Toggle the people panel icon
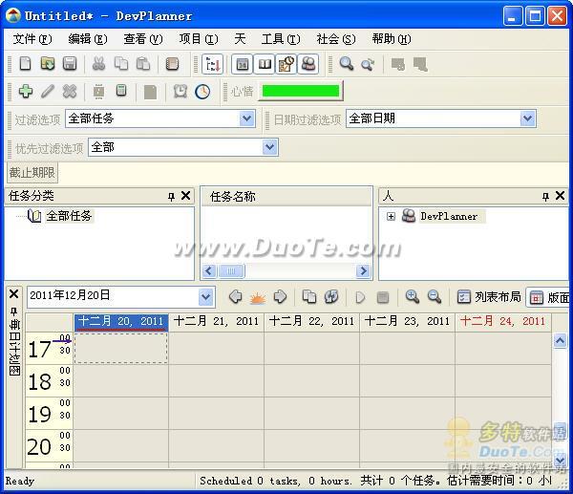 pos(308,64)
